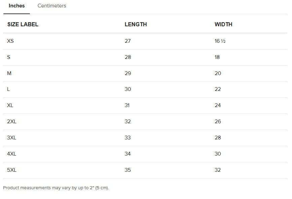
Task: Click the WIDTH column header
Action: tap(223, 24)
